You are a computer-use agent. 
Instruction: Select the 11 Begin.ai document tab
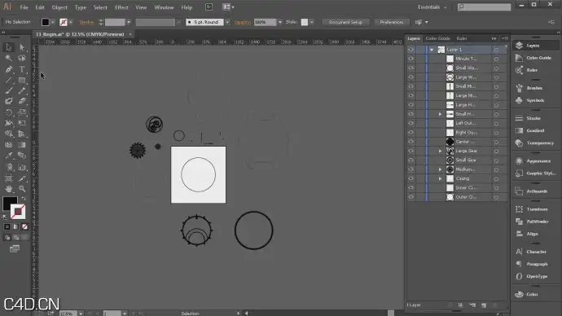click(80, 34)
